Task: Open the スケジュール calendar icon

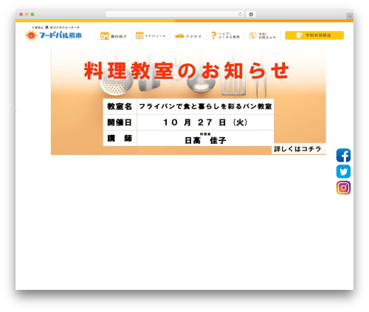Action: pyautogui.click(x=139, y=35)
